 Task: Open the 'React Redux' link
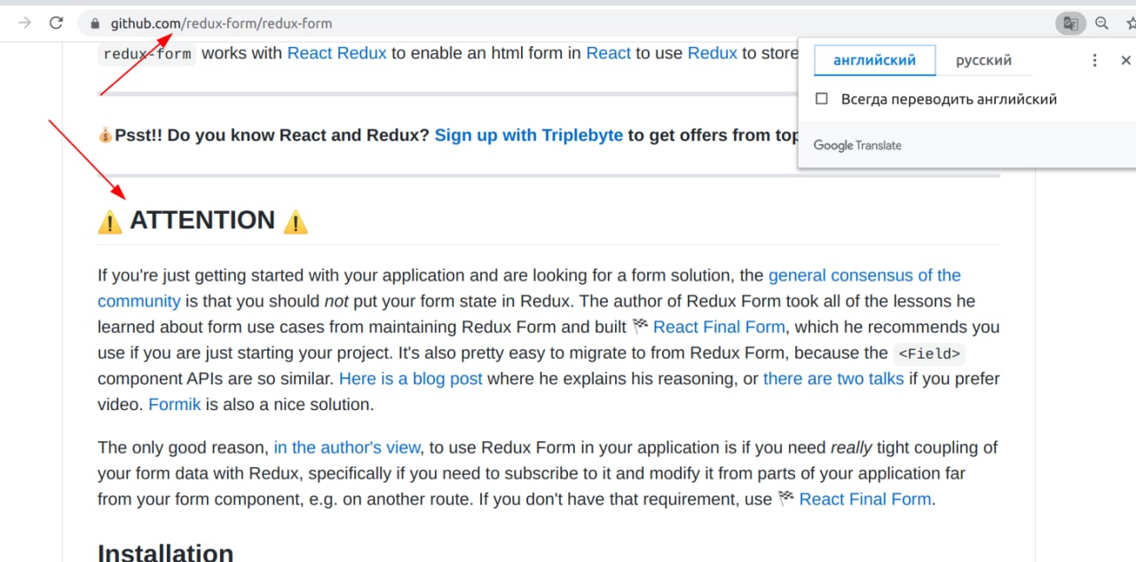[336, 53]
